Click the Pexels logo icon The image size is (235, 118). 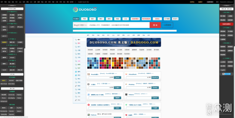point(88,74)
